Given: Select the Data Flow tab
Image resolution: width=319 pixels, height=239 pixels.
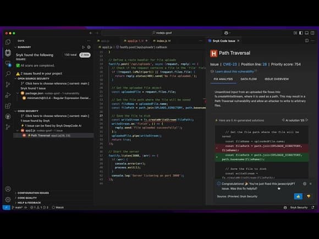Looking at the screenshot, I should [249, 79].
